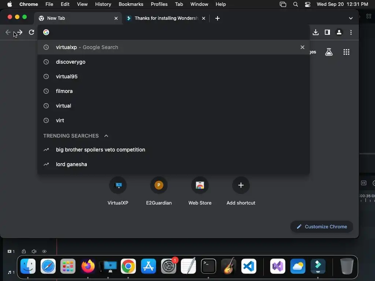Click the date and time in menu bar

[x=342, y=4]
